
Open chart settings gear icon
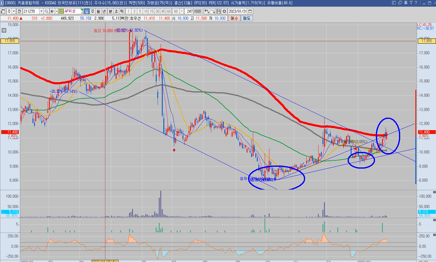pyautogui.click(x=224, y=11)
